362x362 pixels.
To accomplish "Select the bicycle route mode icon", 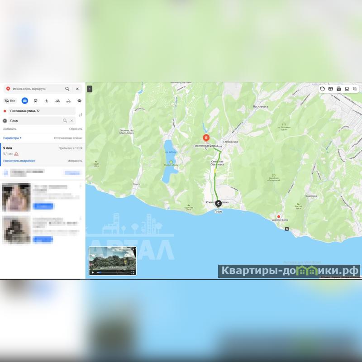I will coord(57,100).
